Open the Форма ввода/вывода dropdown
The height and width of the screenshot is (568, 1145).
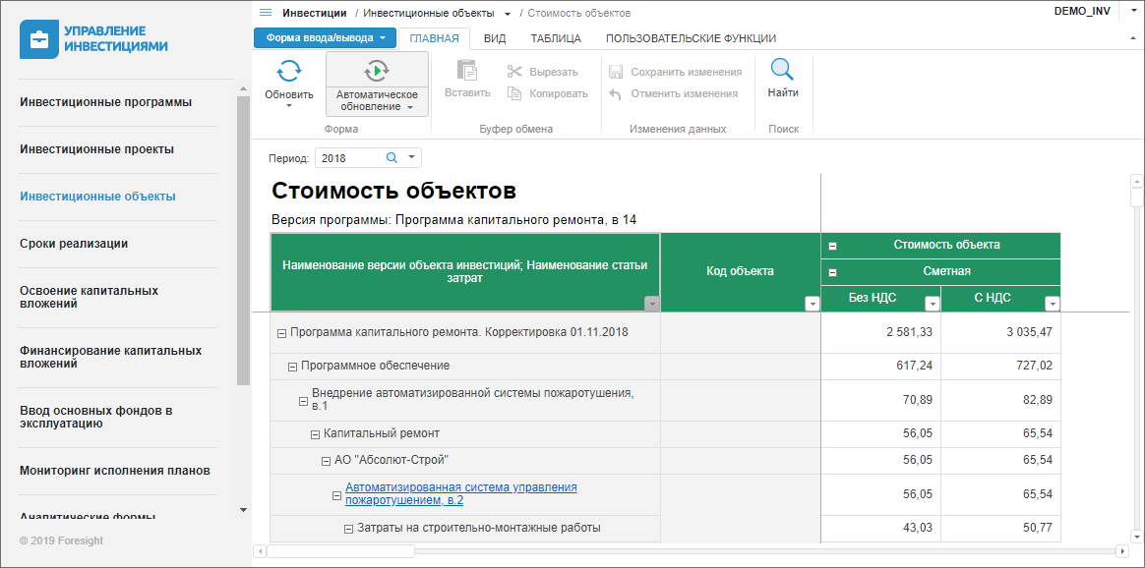(325, 38)
